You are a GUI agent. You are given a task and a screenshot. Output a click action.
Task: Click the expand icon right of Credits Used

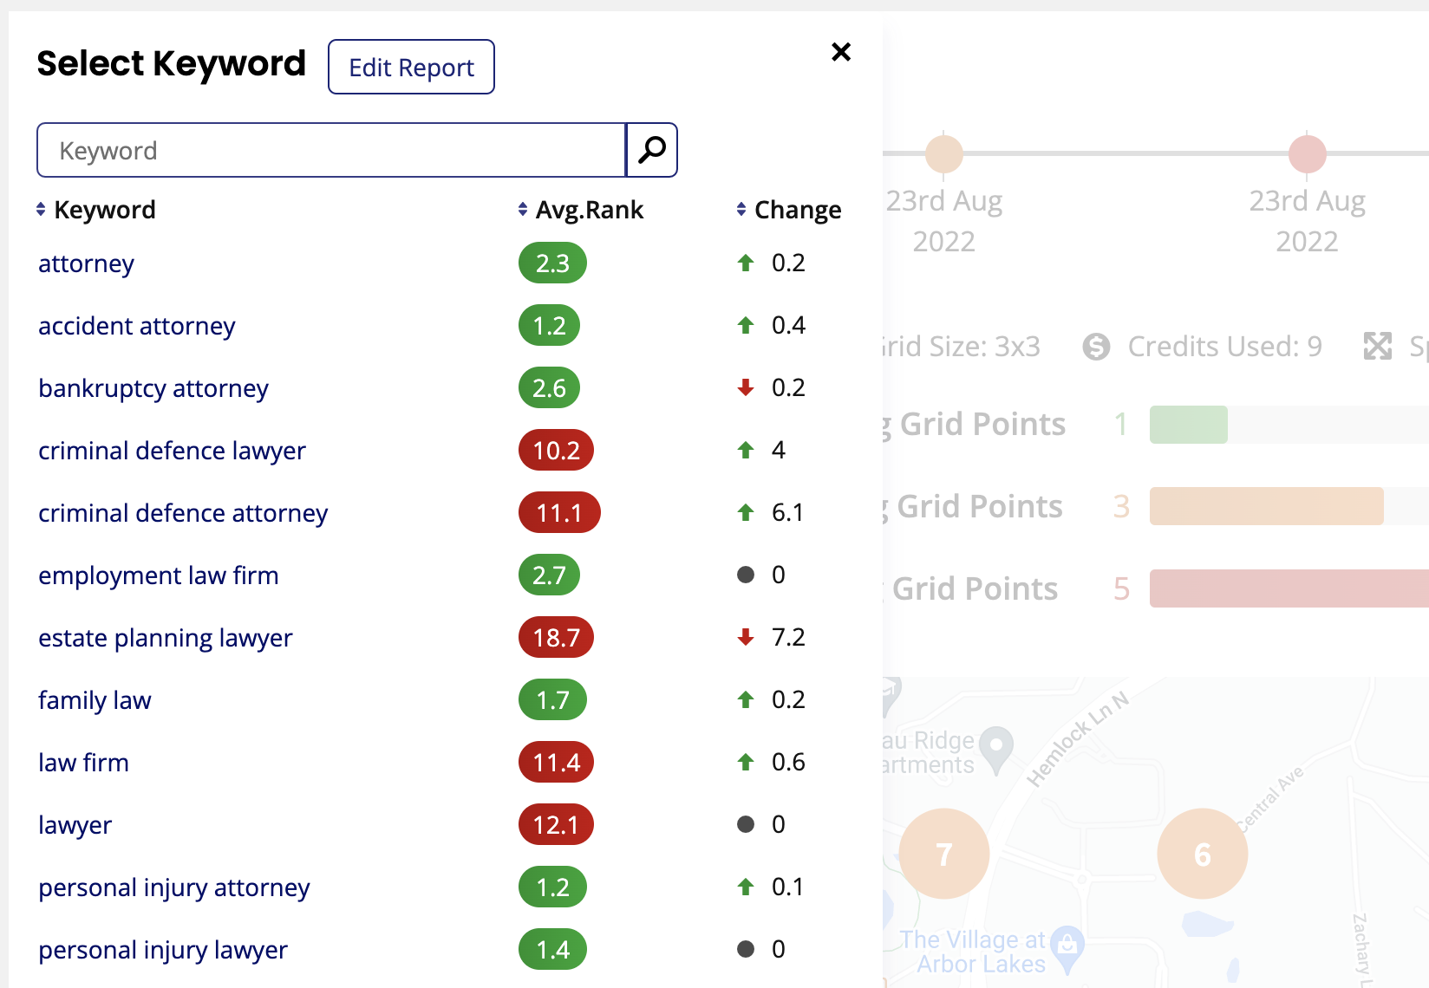(1378, 346)
